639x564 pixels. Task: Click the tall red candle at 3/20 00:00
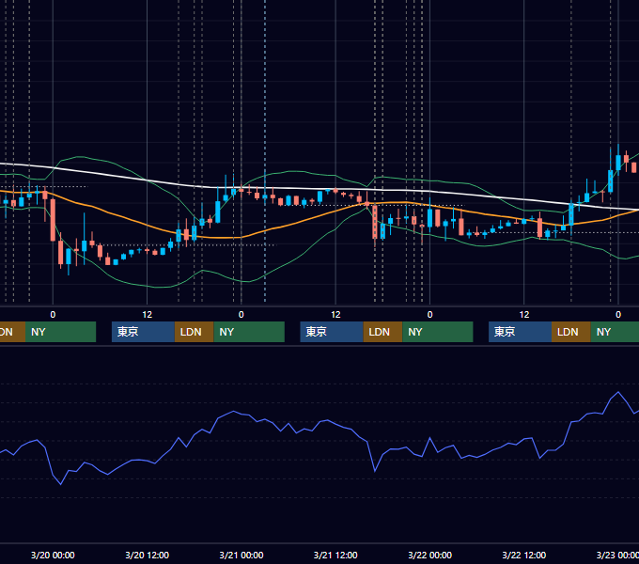(53, 220)
